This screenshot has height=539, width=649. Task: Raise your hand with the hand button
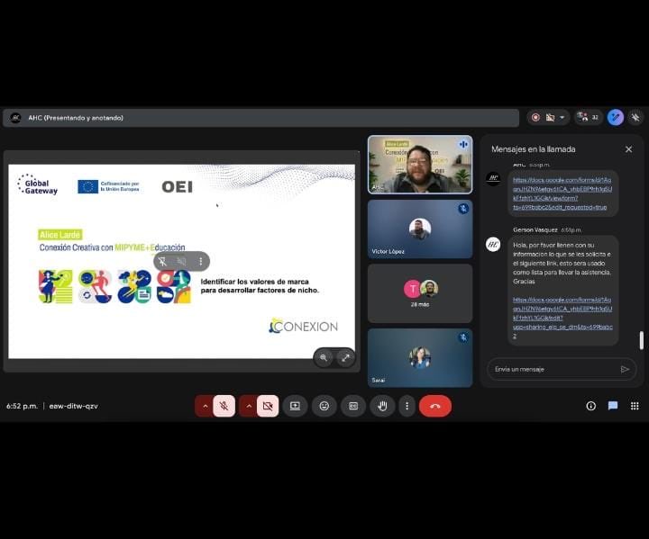[x=382, y=407]
